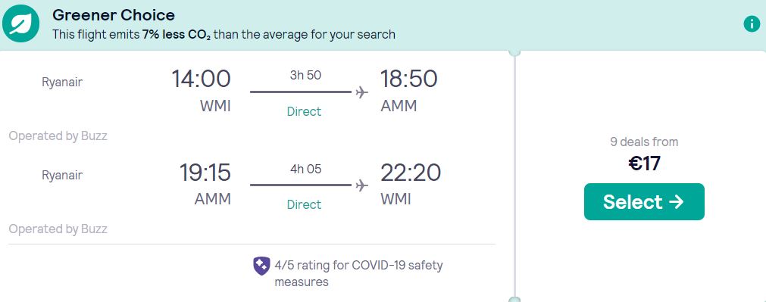Select this flight with Select button

pos(644,201)
